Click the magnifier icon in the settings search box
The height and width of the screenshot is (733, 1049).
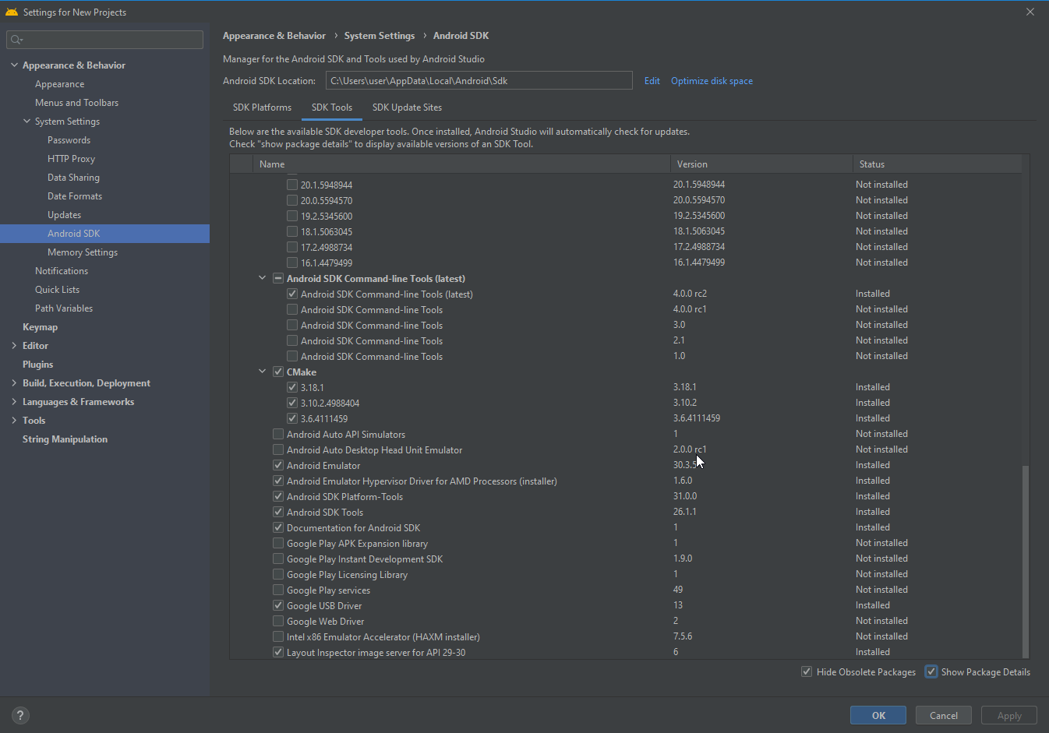[x=16, y=37]
